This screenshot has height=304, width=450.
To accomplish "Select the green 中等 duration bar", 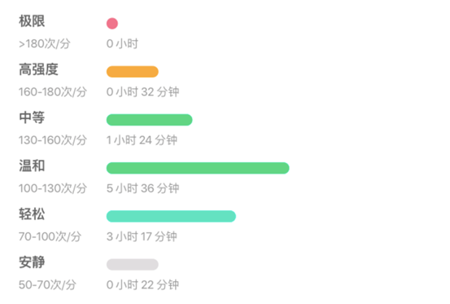I will 149,120.
